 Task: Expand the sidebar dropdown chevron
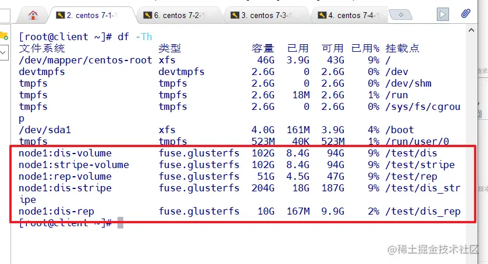coord(3,52)
